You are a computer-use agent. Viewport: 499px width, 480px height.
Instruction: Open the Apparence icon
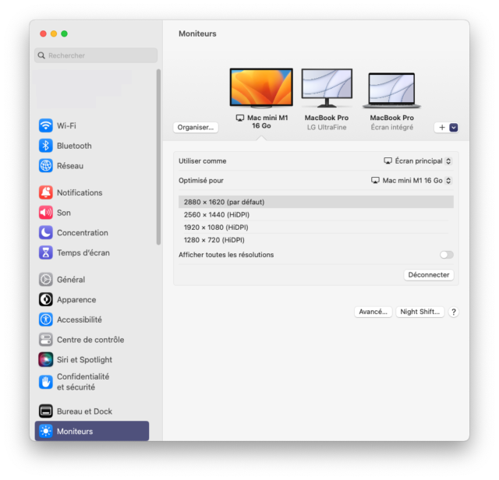pyautogui.click(x=46, y=299)
